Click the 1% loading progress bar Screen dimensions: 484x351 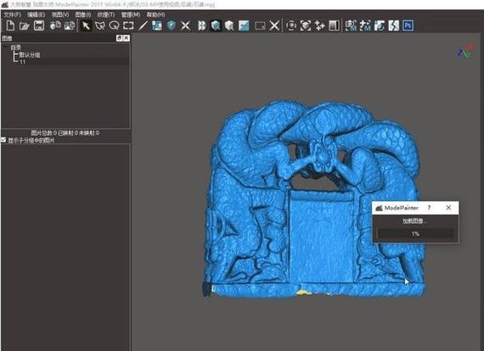415,234
